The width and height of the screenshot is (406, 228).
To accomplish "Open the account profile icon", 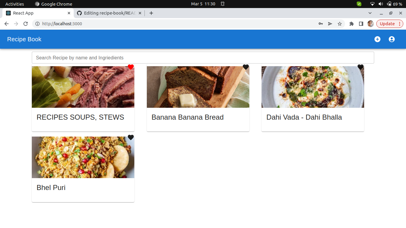I will (392, 39).
